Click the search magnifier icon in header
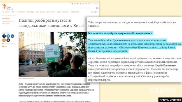 click(97, 8)
